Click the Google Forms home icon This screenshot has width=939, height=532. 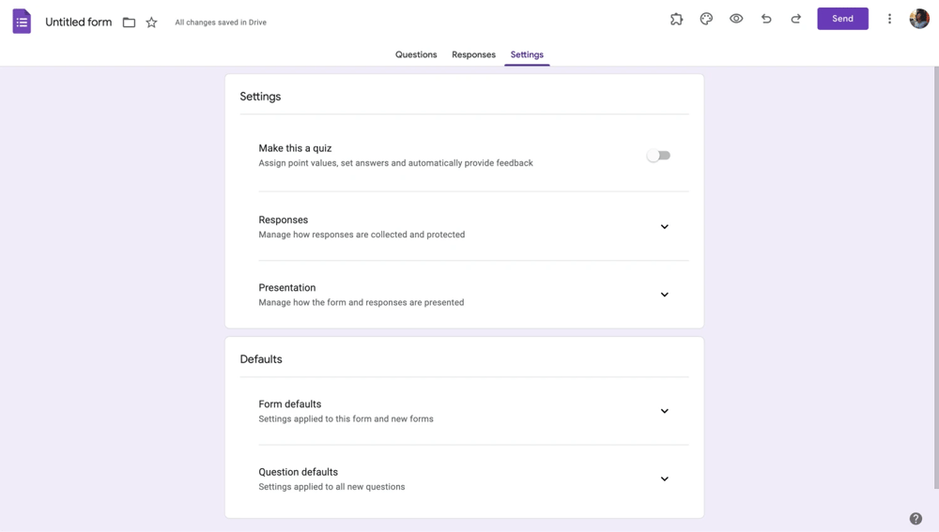22,22
